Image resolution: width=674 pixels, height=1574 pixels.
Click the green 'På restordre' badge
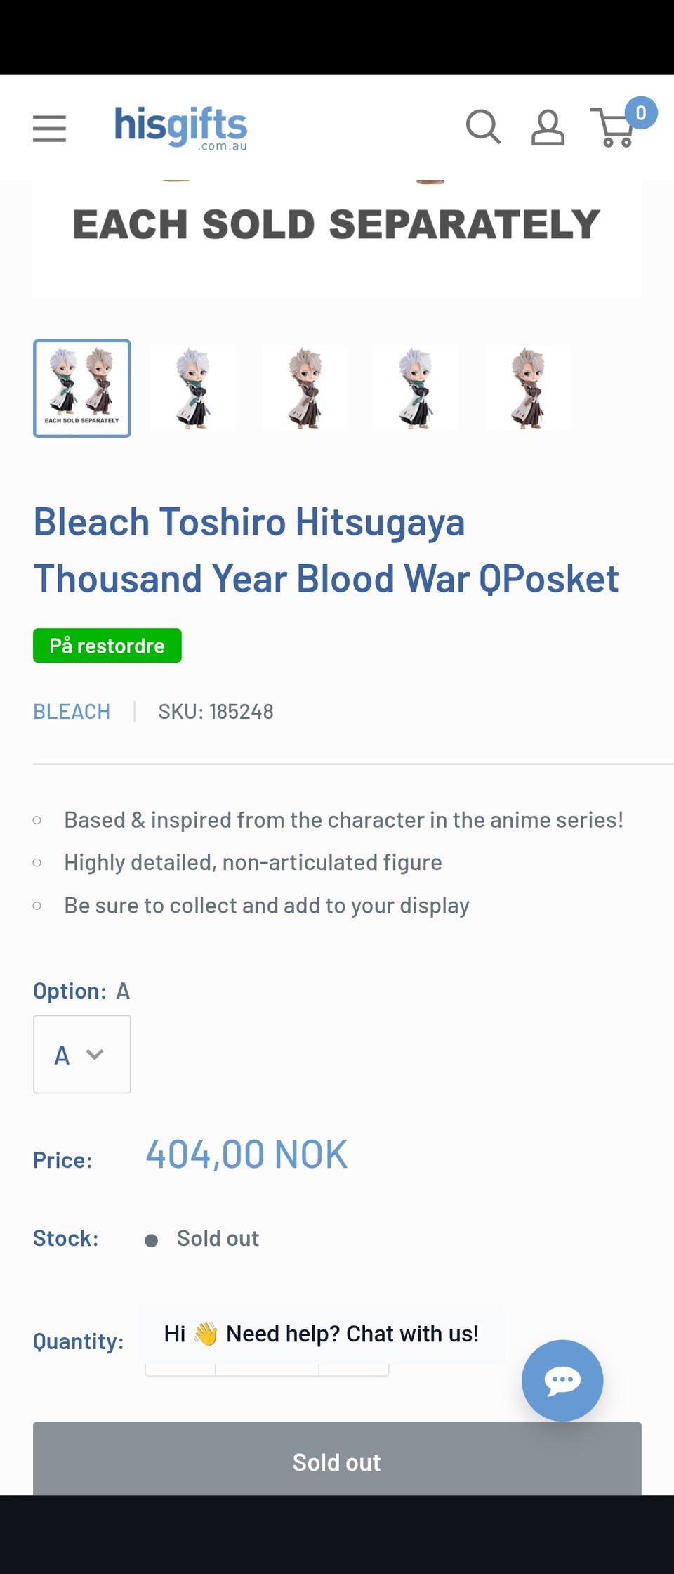[x=107, y=646]
